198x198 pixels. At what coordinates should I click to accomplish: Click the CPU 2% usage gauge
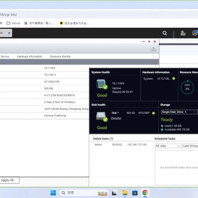(x=187, y=87)
